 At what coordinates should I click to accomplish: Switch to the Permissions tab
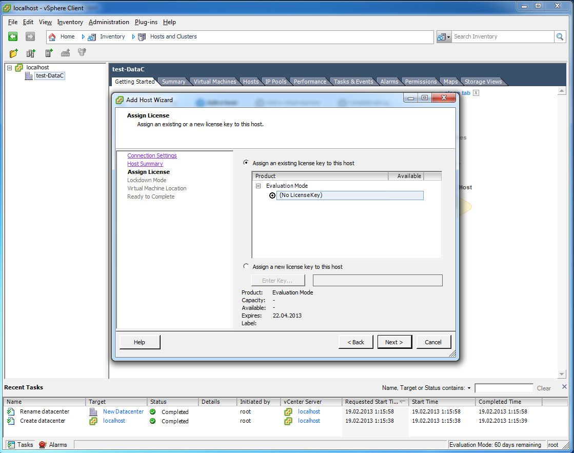coord(421,82)
